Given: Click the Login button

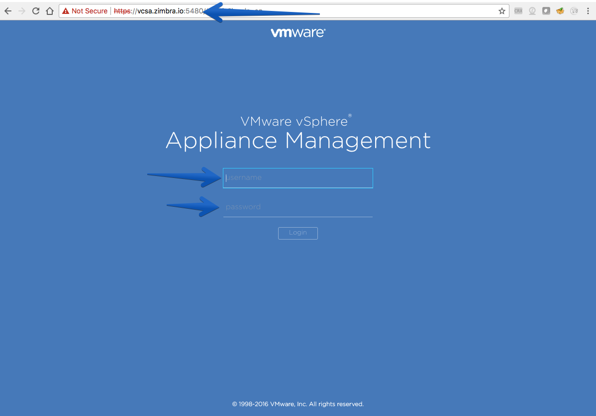Looking at the screenshot, I should point(298,233).
